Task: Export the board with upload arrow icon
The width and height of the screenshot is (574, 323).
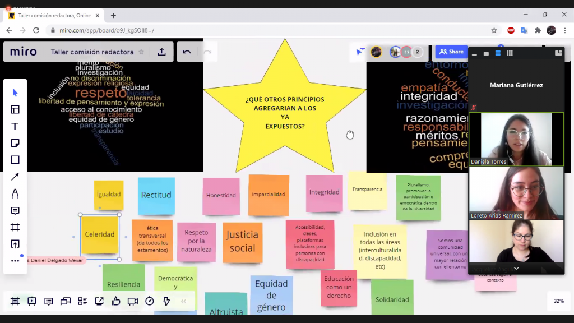Action: pyautogui.click(x=162, y=52)
